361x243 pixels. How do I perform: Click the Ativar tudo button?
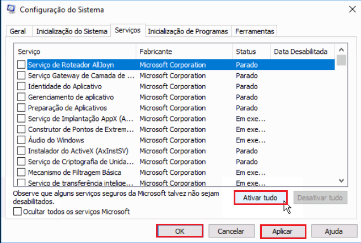260,198
